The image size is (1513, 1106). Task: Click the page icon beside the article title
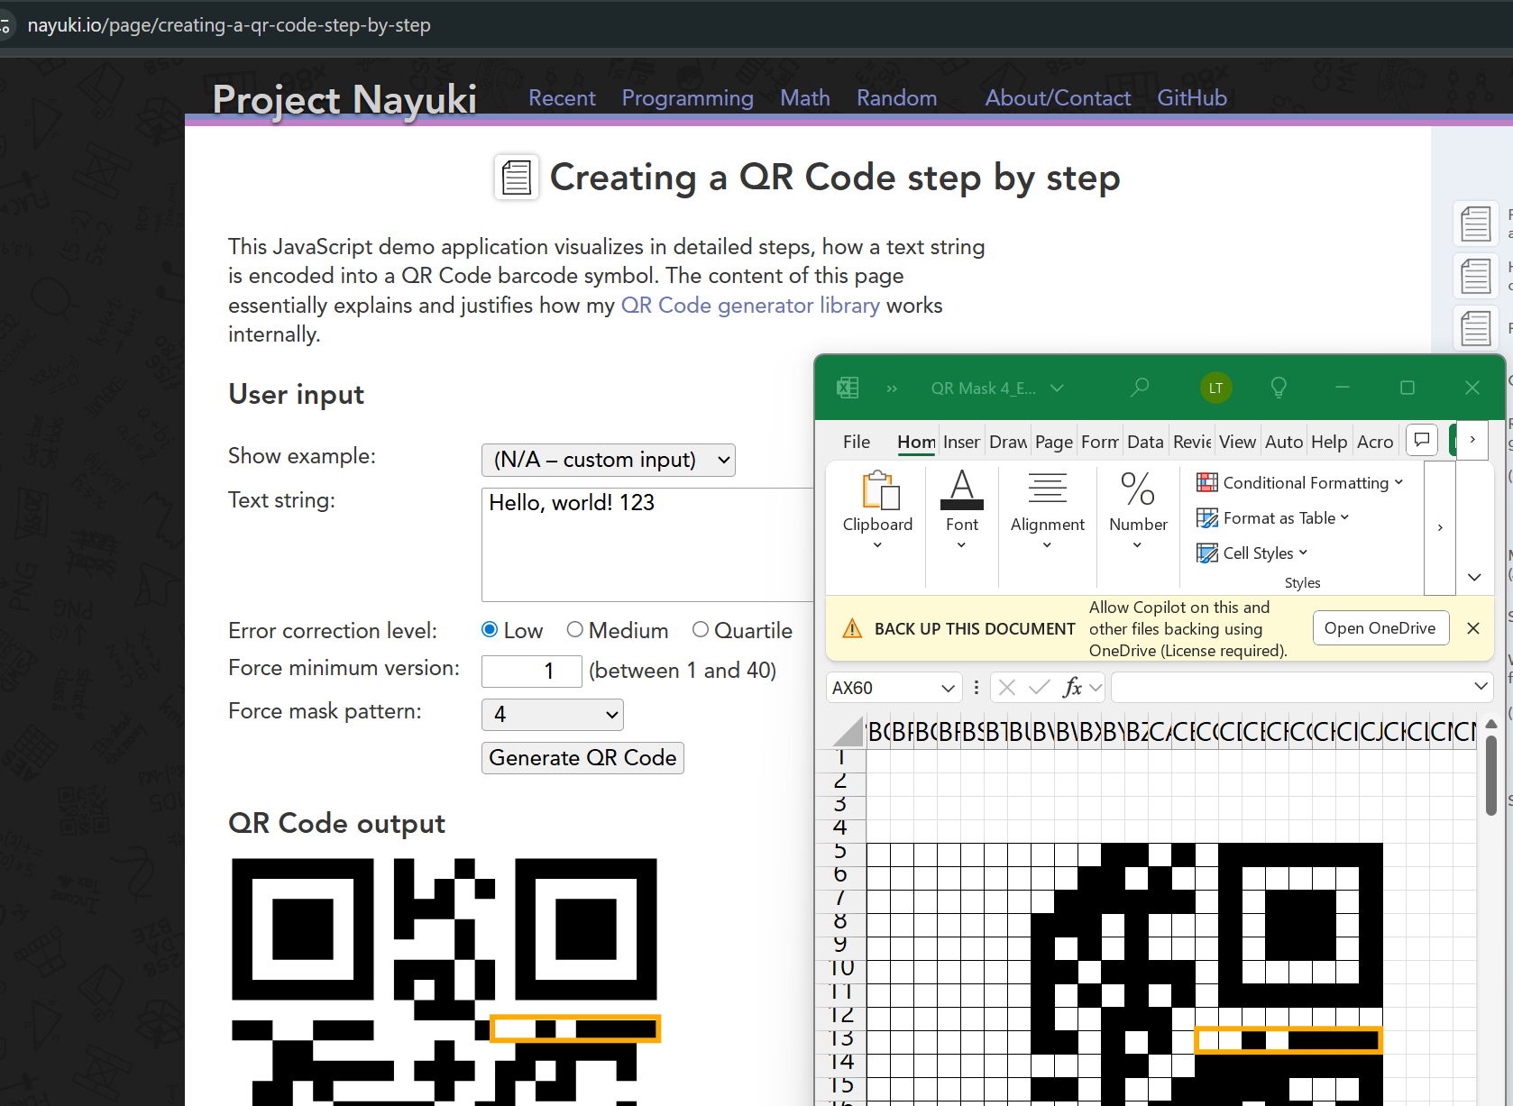(517, 177)
